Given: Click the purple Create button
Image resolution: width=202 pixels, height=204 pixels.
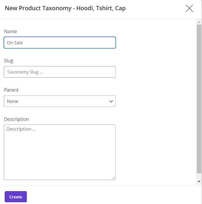Looking at the screenshot, I should tap(16, 197).
